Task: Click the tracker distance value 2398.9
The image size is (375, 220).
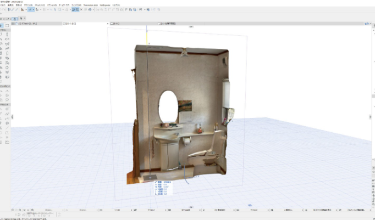Action: pyautogui.click(x=167, y=182)
